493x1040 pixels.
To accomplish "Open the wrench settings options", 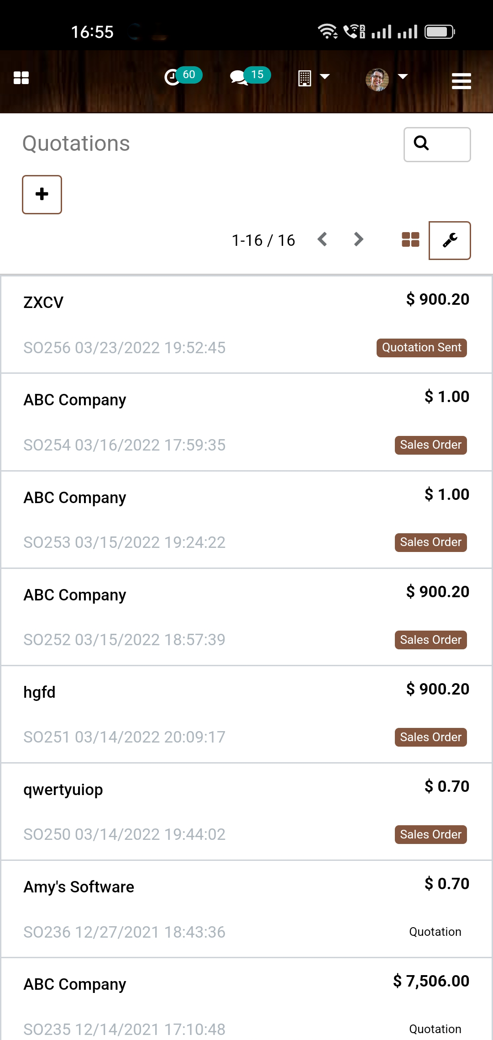I will [x=450, y=240].
